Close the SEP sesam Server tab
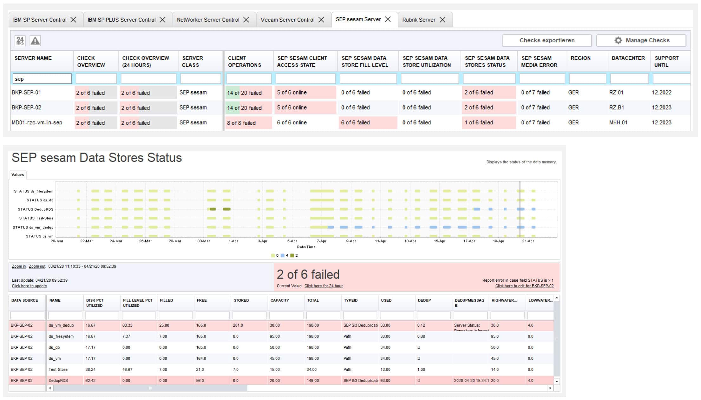Screen dimensions: 701x400 click(388, 19)
